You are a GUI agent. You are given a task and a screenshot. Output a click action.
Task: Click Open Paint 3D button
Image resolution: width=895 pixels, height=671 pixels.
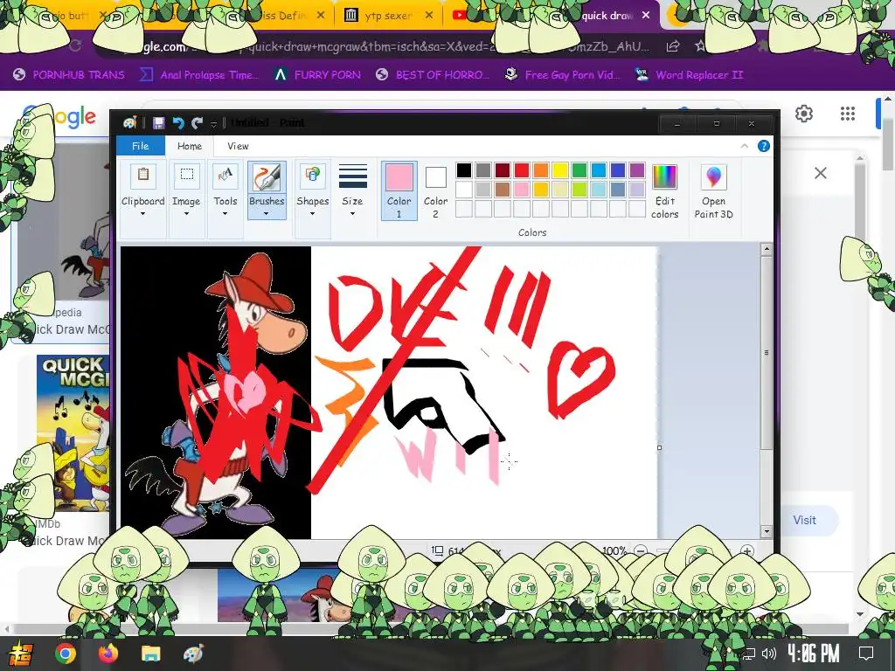[713, 191]
